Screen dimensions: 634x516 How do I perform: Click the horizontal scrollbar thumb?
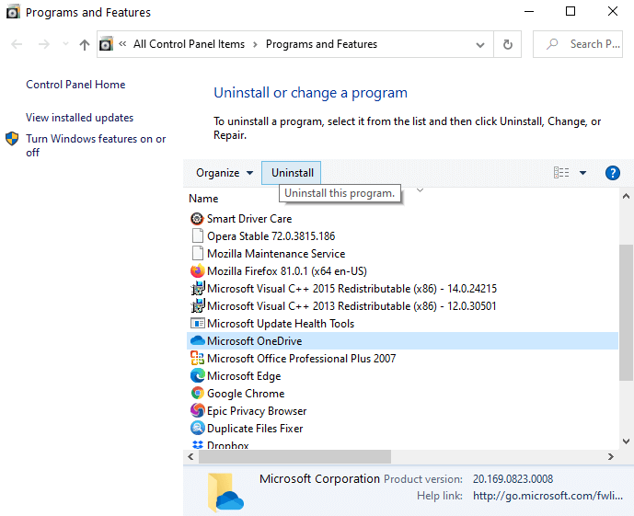[294, 456]
